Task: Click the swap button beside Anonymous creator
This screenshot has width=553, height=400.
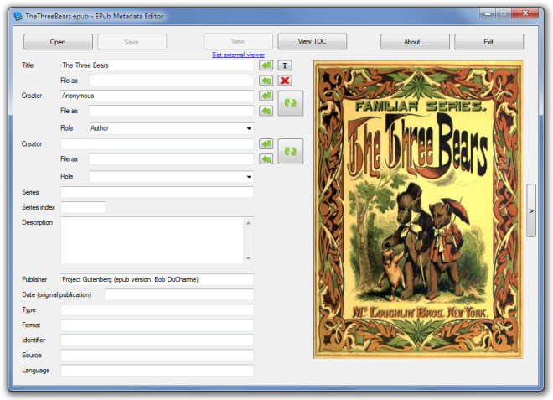Action: coord(290,103)
